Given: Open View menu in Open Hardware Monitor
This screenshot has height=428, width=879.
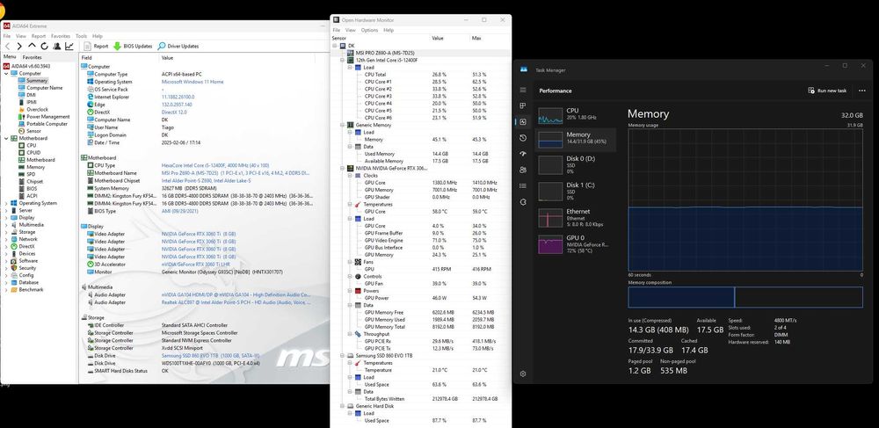Looking at the screenshot, I should 351,30.
